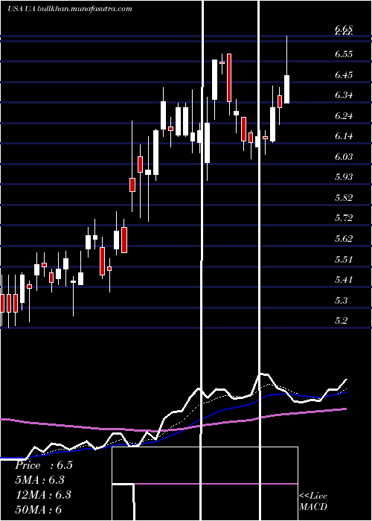372x521 pixels.
Task: Click the 6.03 price axis label
Action: 344,157
